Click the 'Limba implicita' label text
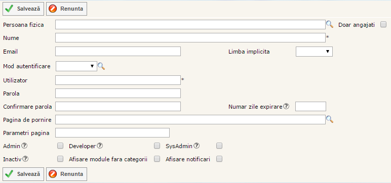Image resolution: width=391 pixels, height=183 pixels. click(x=249, y=52)
